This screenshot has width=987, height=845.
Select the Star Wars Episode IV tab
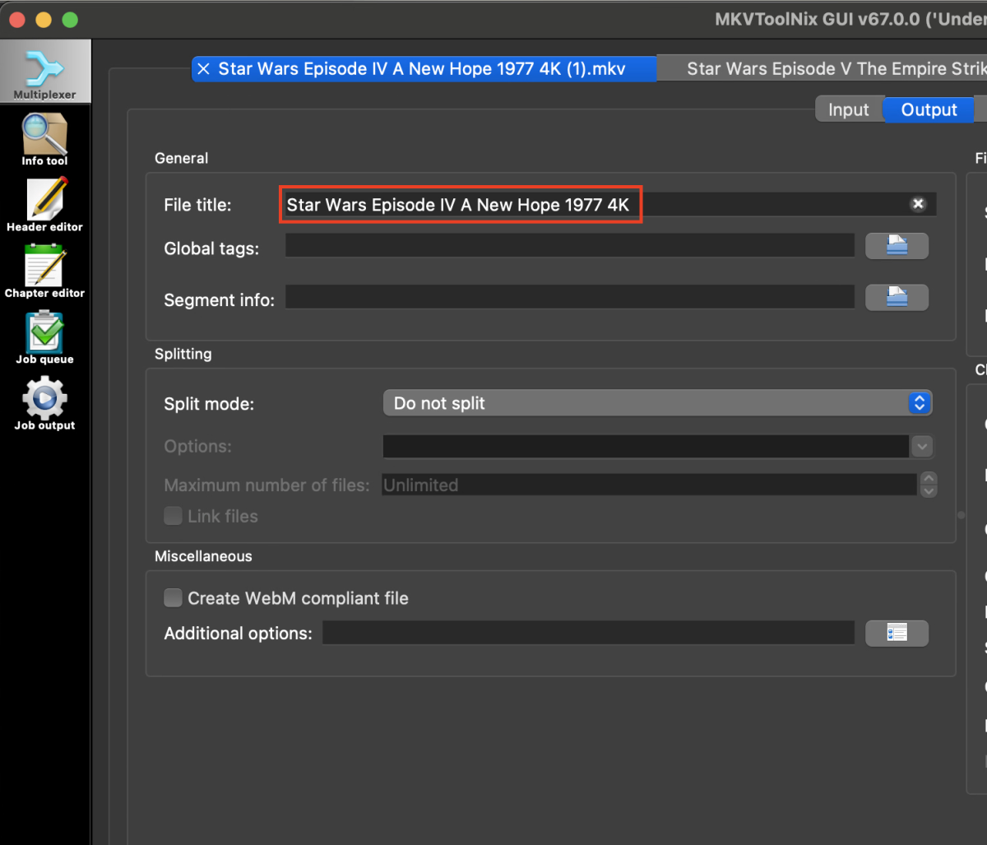point(424,69)
